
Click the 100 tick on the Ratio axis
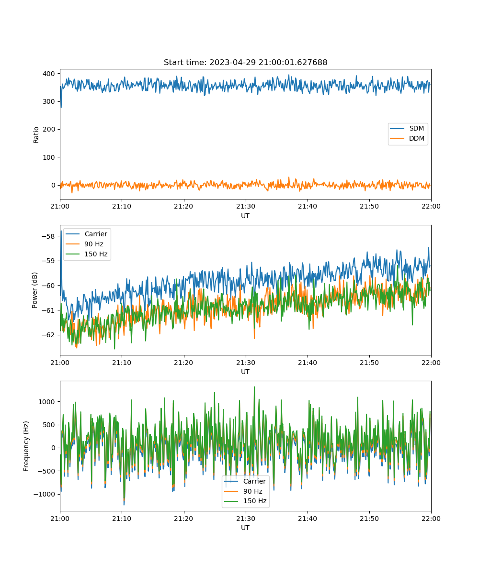coord(50,157)
